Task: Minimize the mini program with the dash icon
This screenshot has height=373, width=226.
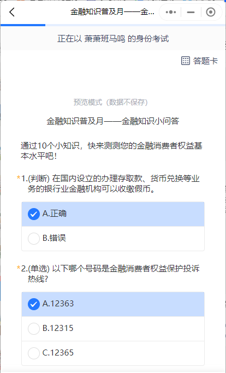Action: click(191, 12)
